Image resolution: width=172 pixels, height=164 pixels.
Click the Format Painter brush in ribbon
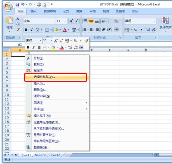click(18, 29)
